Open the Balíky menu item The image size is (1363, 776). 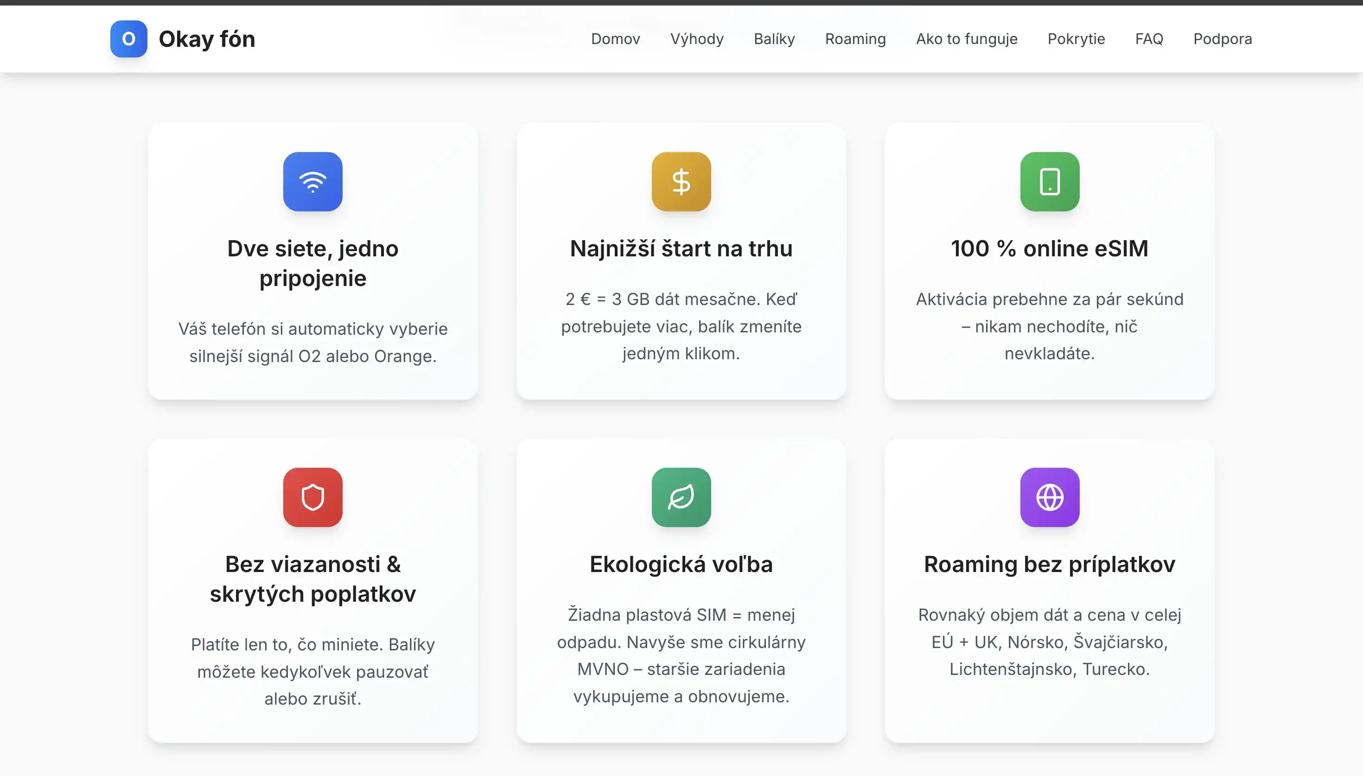(x=774, y=39)
